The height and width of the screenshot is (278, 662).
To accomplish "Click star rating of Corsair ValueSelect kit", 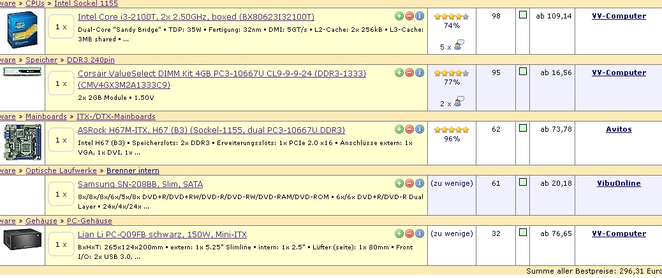I will point(452,73).
